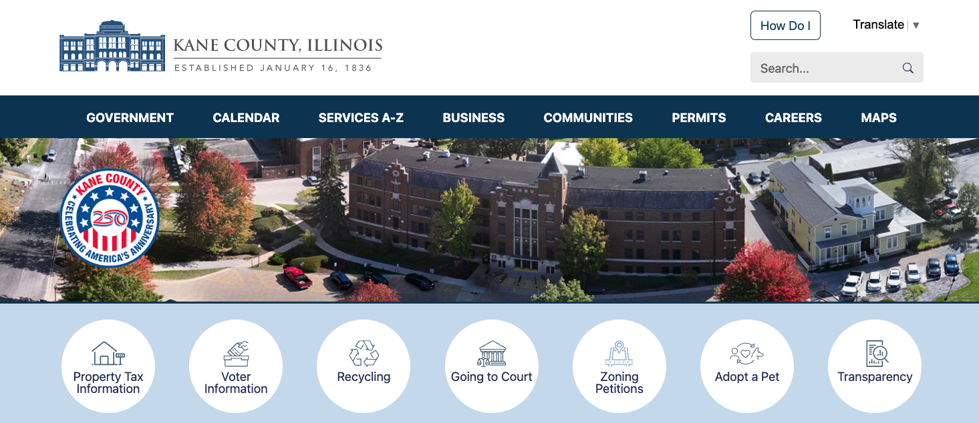Open the Voter Information ballot box icon

pos(236,353)
